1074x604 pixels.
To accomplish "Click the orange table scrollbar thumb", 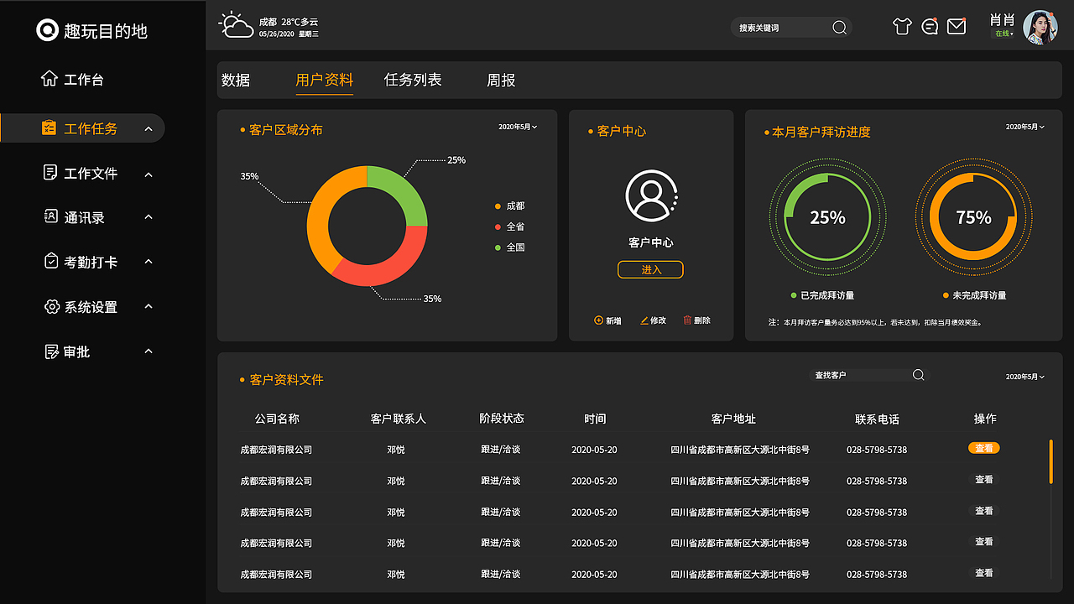I will tap(1051, 461).
